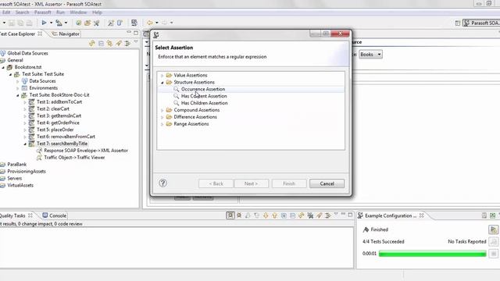The image size is (500, 281).
Task: Click the collapse-all minus icon in Quality Tasks toolbar
Action: (292, 215)
